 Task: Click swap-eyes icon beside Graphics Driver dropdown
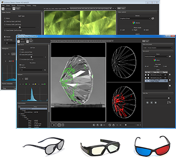(x=153, y=19)
